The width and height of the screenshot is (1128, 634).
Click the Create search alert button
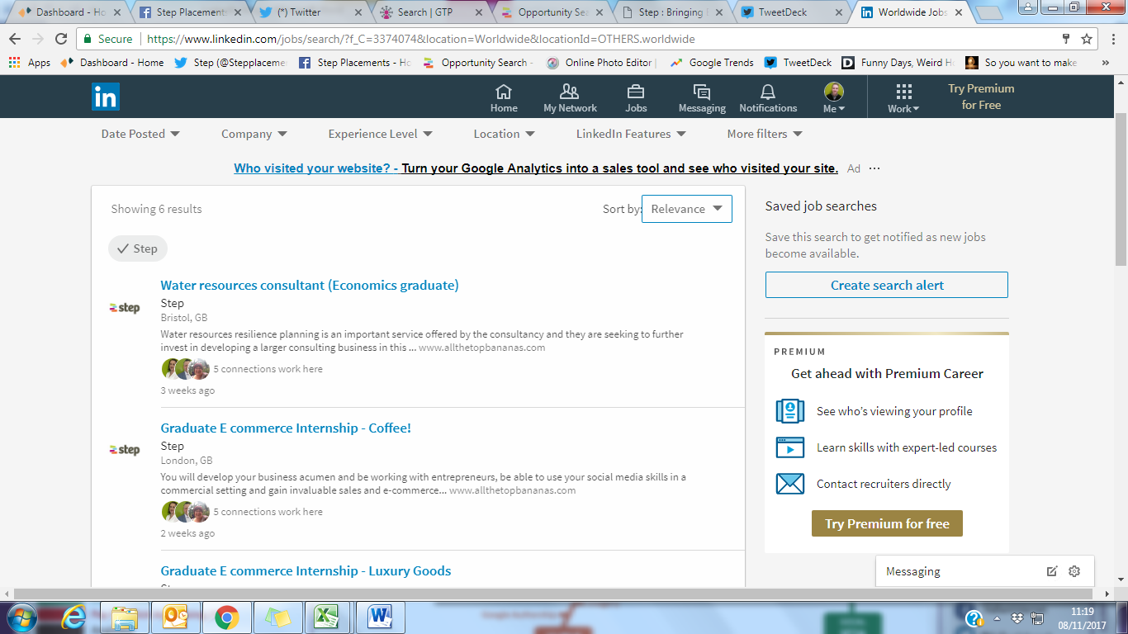[887, 285]
